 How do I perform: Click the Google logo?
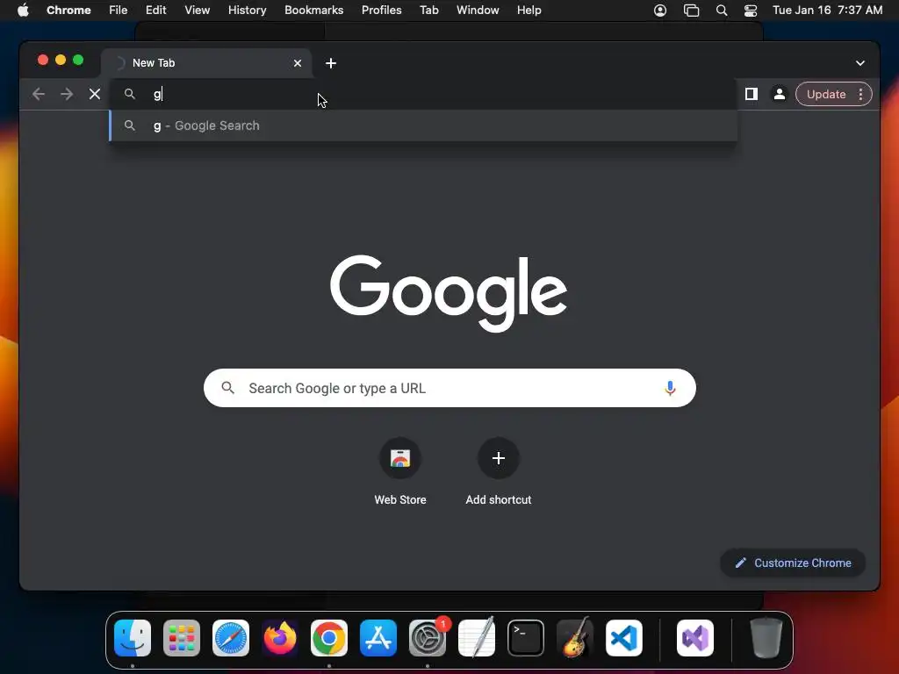coord(449,293)
